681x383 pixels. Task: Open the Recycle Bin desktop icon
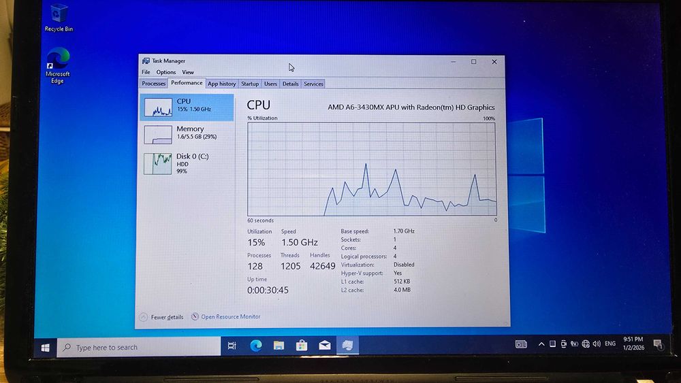[x=59, y=18]
